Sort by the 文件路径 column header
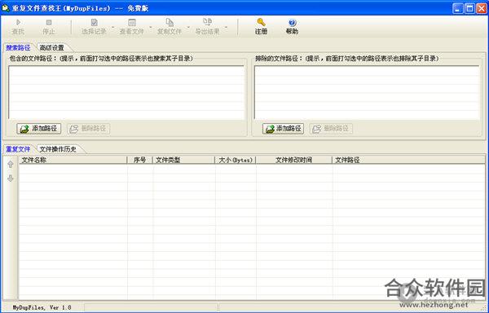 (409, 160)
